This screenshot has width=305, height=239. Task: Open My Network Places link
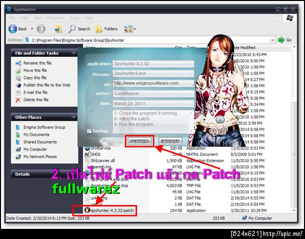point(40,157)
